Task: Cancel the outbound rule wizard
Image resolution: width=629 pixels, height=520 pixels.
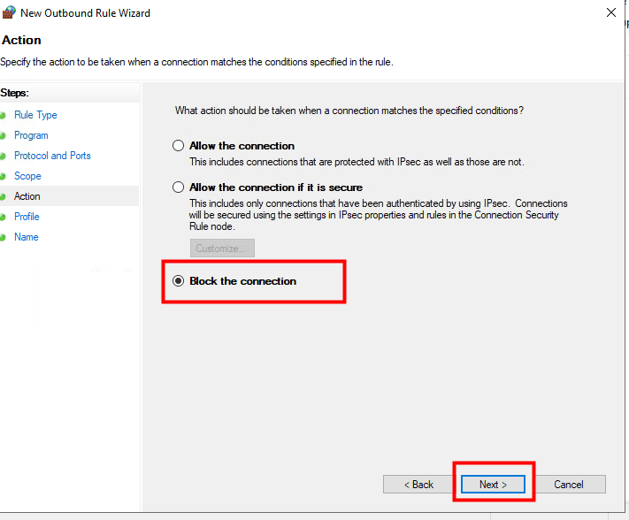Action: [569, 485]
